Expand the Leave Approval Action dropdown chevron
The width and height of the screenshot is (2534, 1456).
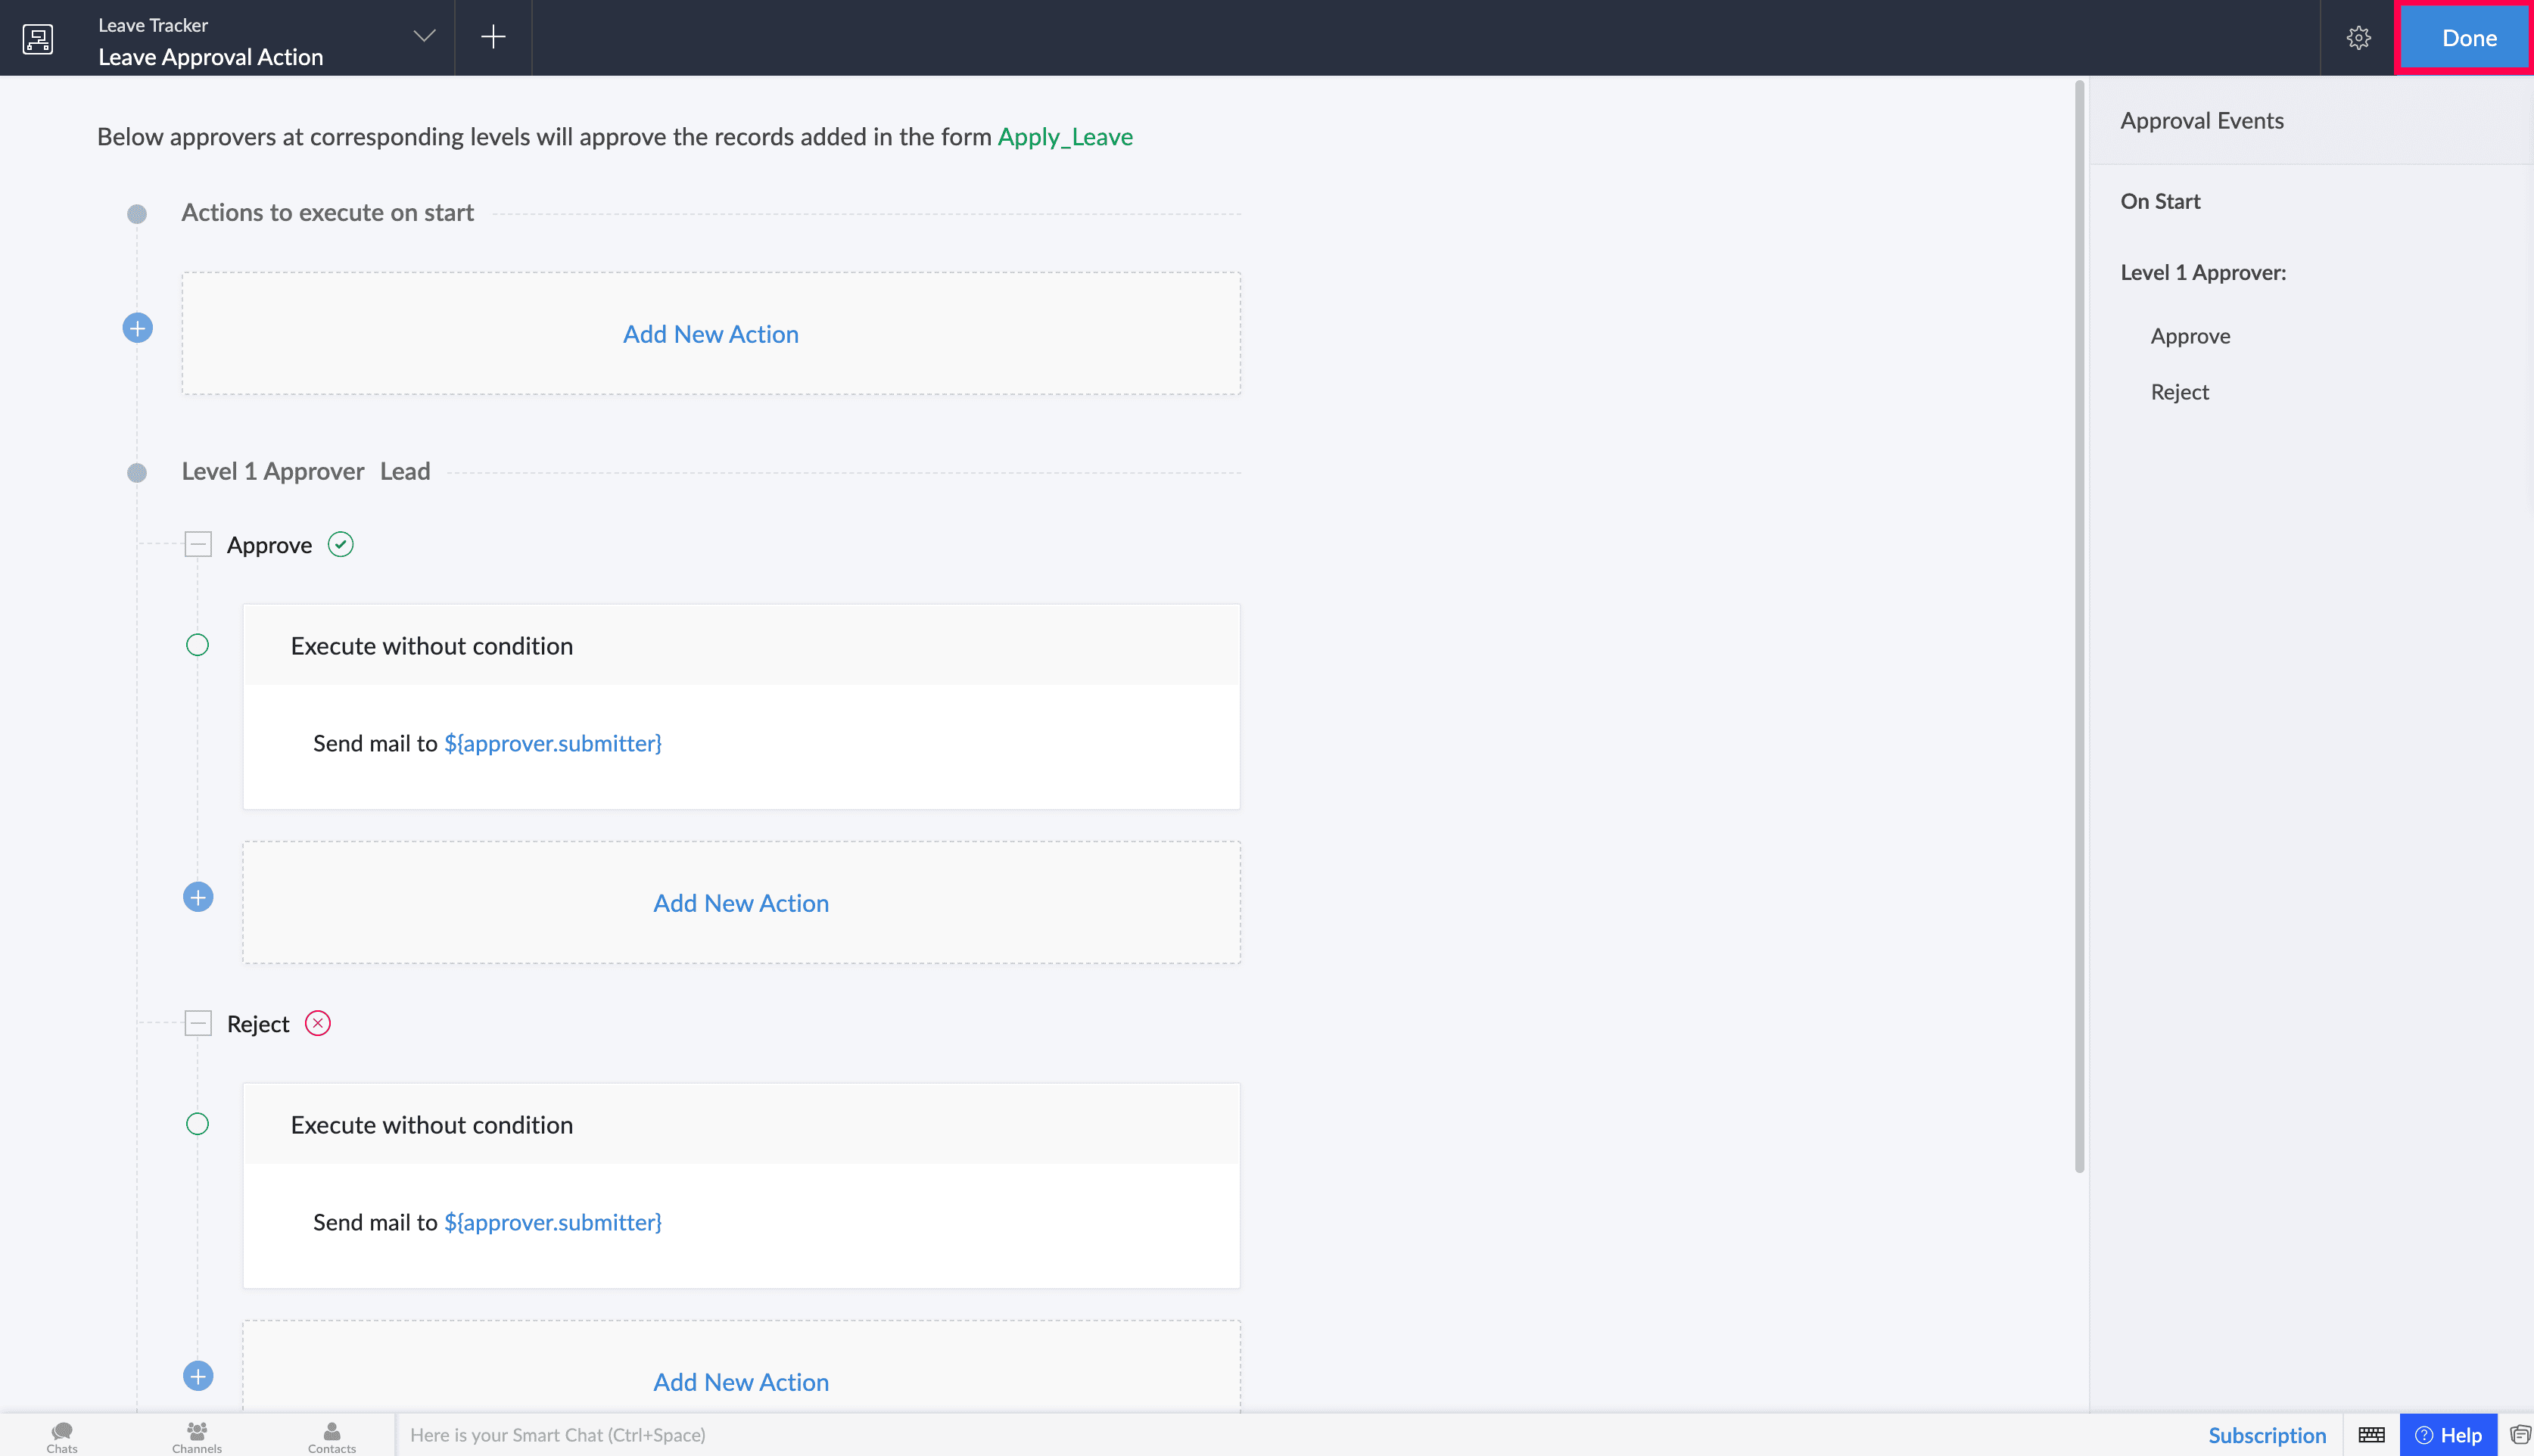click(424, 37)
